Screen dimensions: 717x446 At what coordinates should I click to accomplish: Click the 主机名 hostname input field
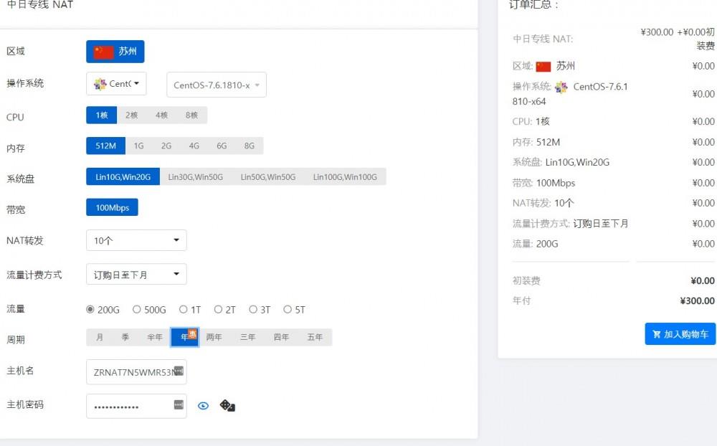(x=133, y=371)
